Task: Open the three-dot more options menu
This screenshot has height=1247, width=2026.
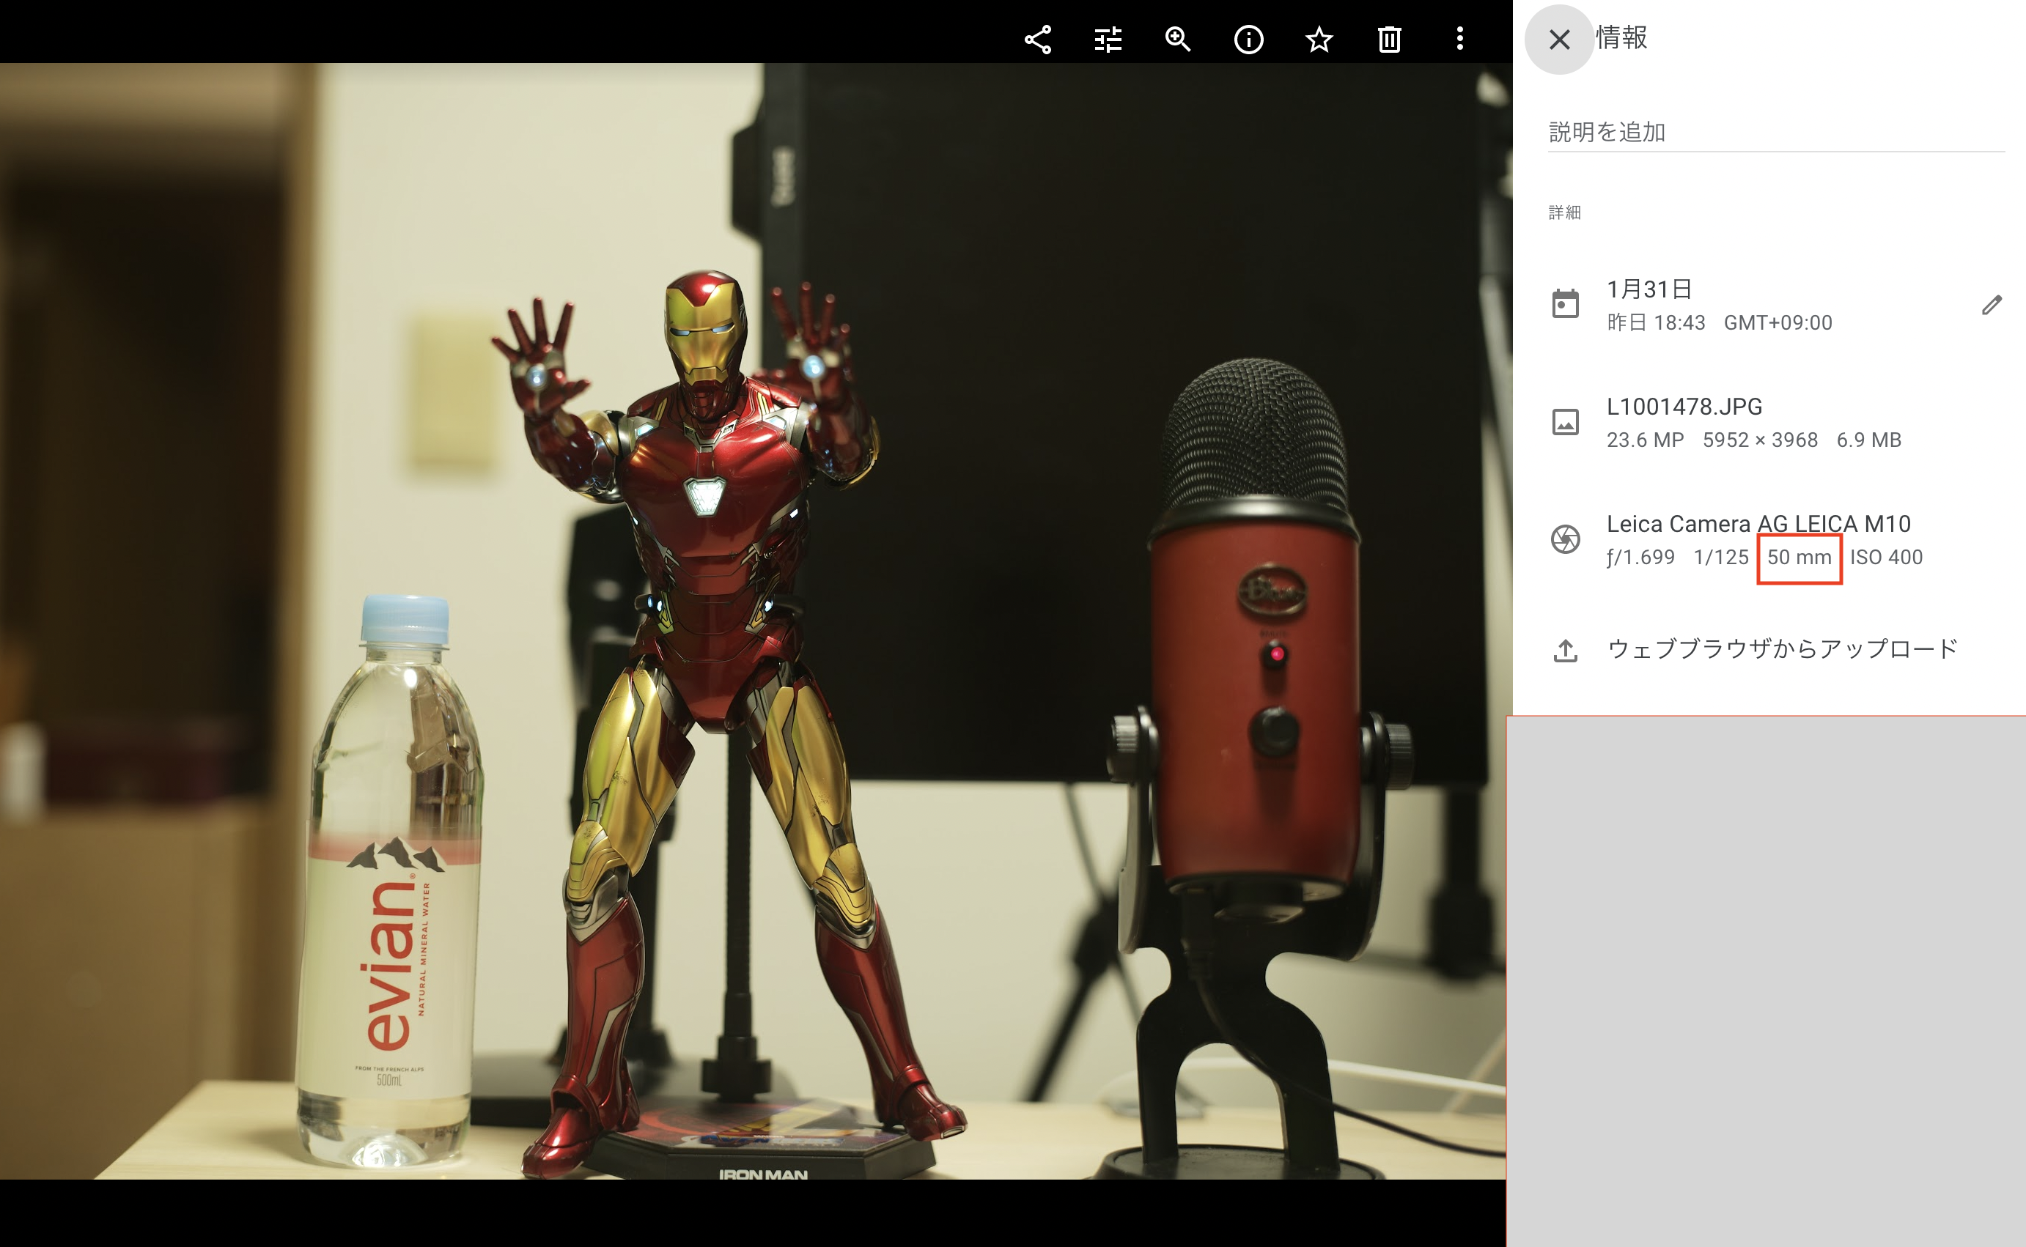Action: click(x=1459, y=39)
